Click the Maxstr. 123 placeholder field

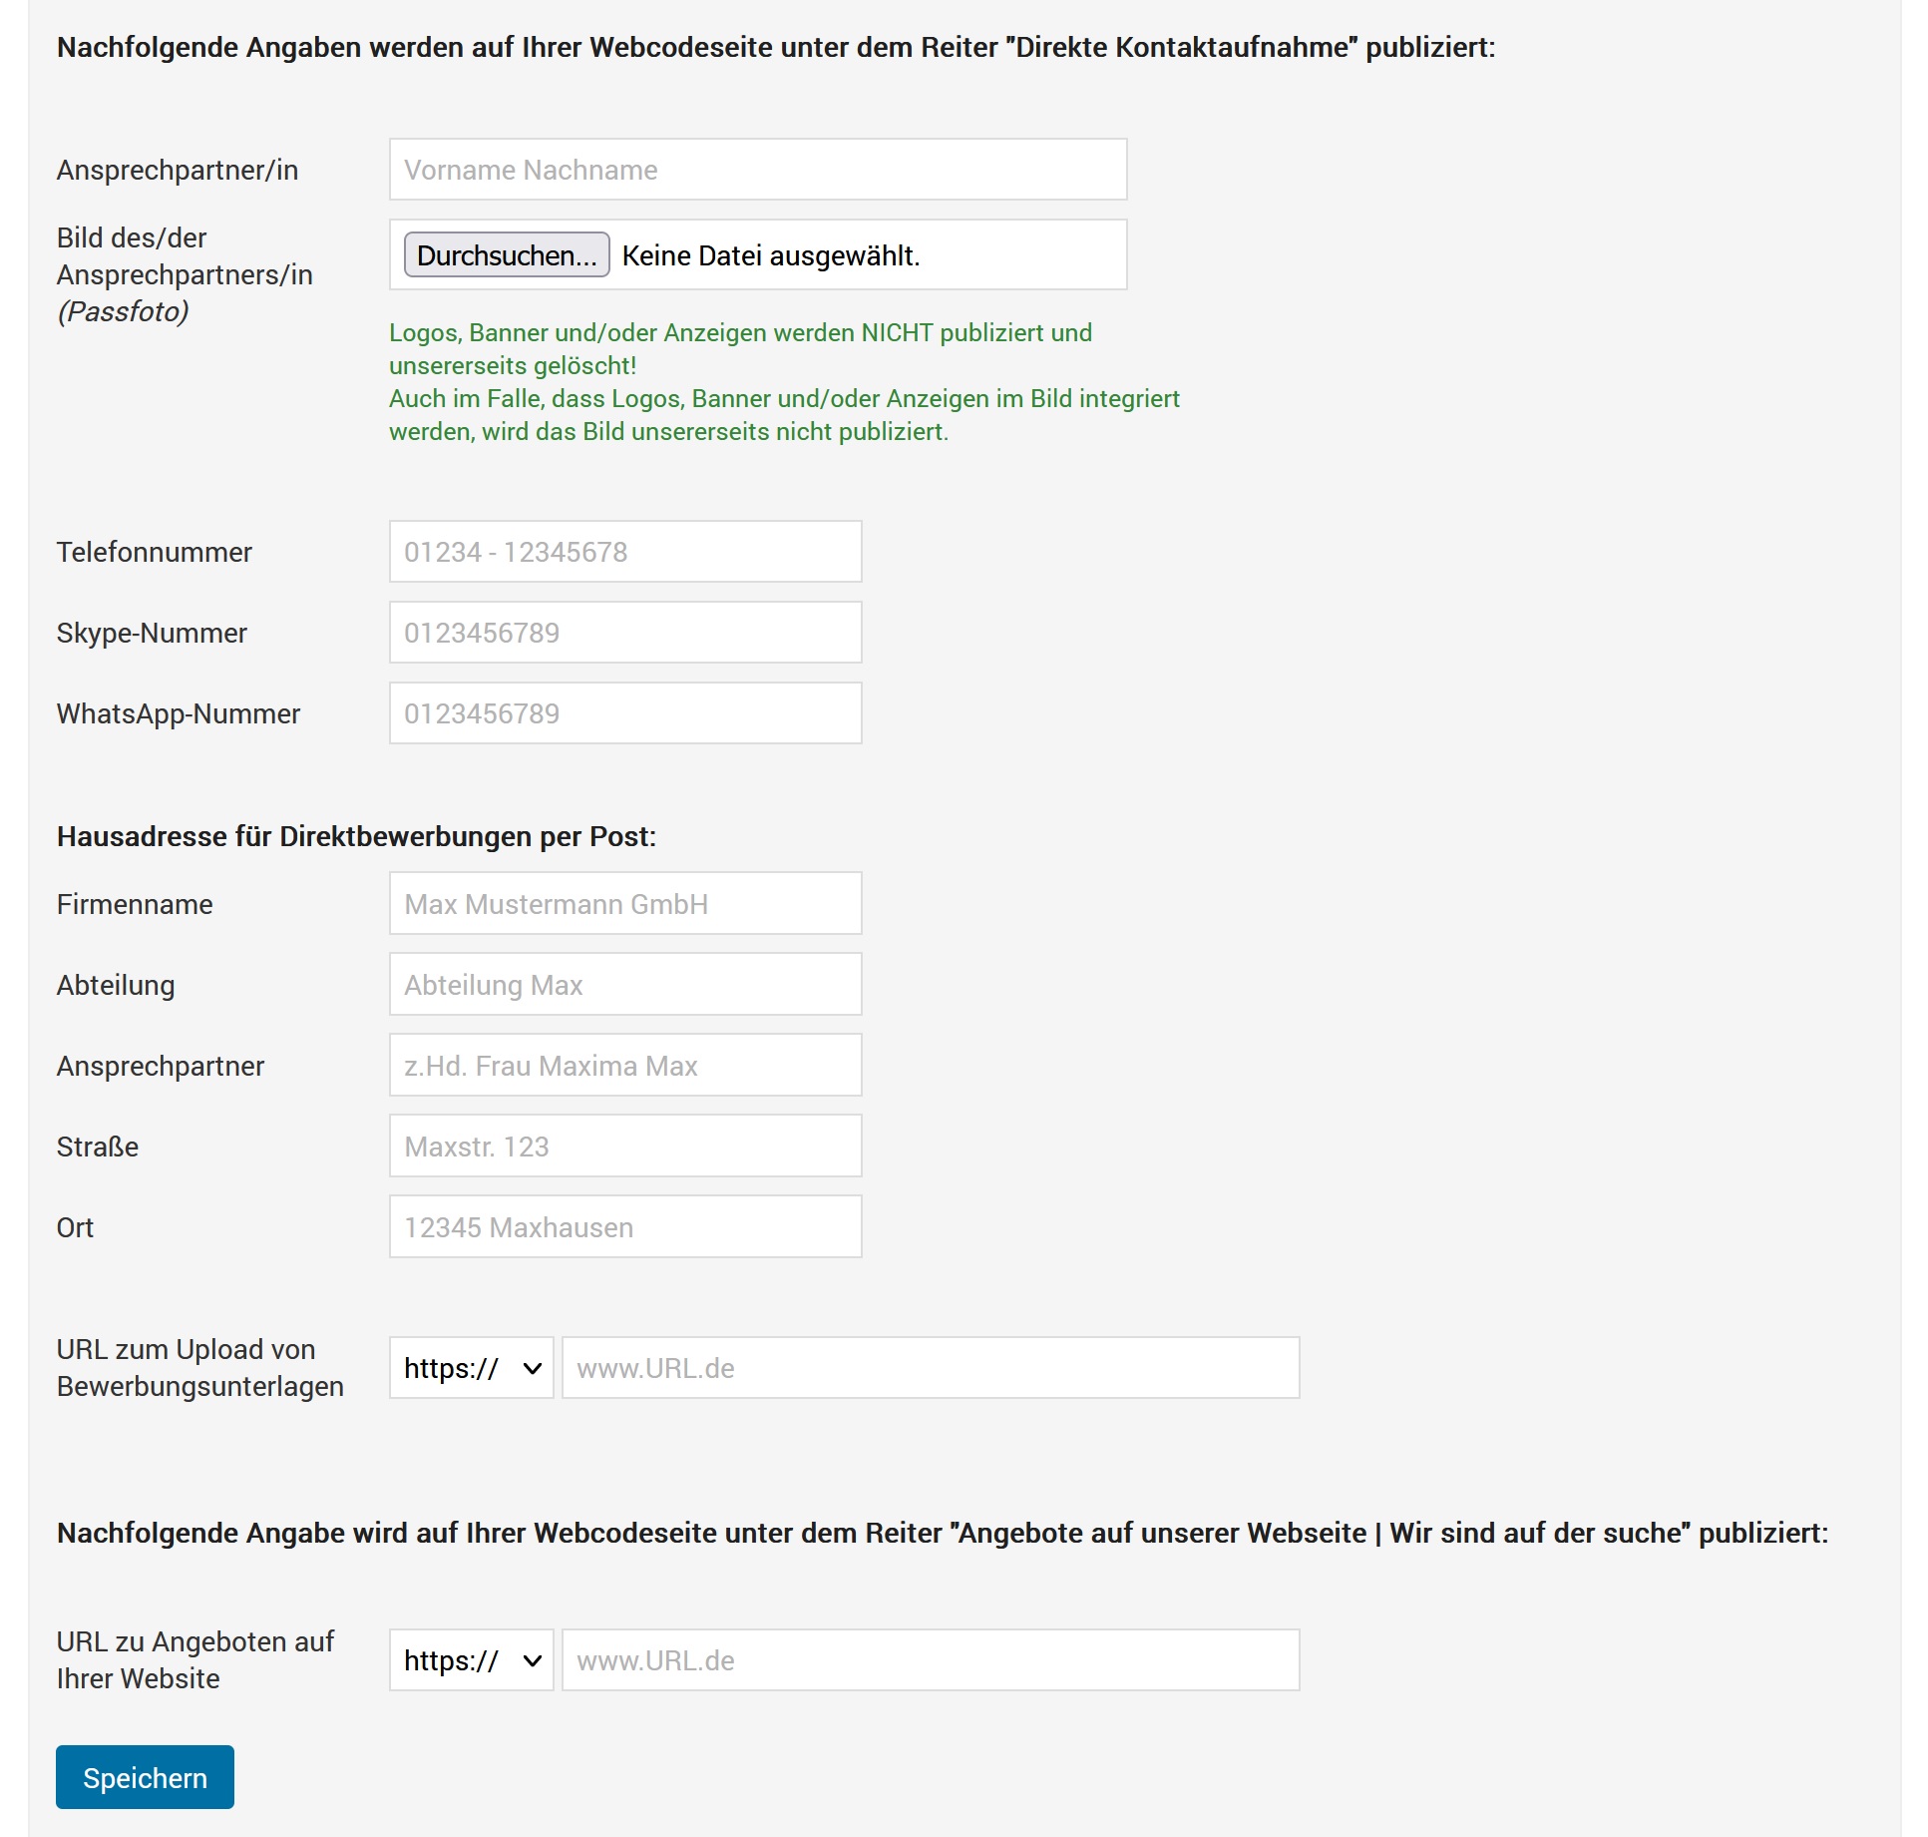625,1146
